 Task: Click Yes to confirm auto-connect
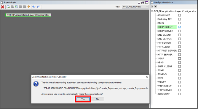tap(83, 99)
